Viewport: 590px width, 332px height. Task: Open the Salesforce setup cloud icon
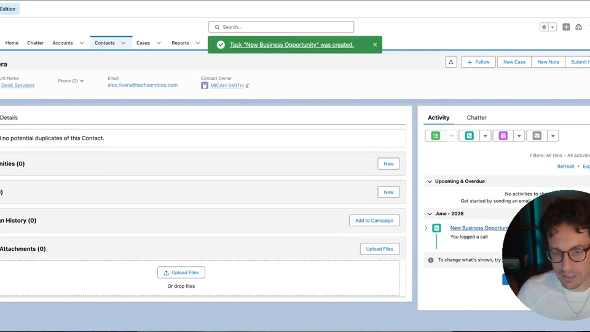click(x=579, y=27)
